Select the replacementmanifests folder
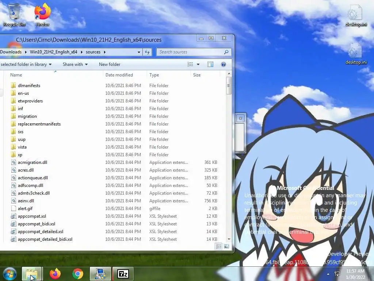 pos(114,124)
